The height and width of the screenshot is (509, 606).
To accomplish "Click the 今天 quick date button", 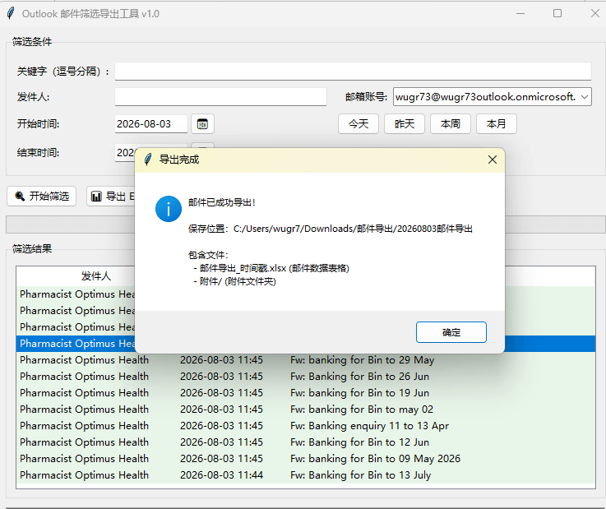I will click(x=359, y=123).
